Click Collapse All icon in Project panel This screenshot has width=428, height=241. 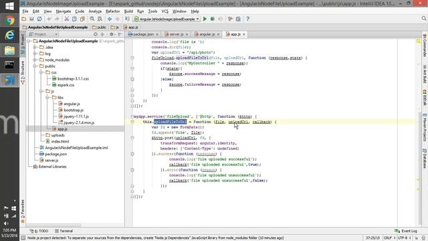(x=102, y=34)
